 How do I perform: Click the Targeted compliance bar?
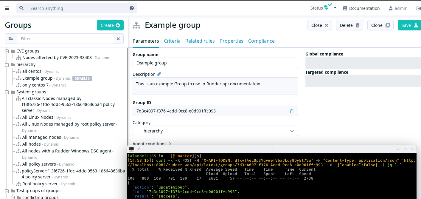[x=363, y=81]
